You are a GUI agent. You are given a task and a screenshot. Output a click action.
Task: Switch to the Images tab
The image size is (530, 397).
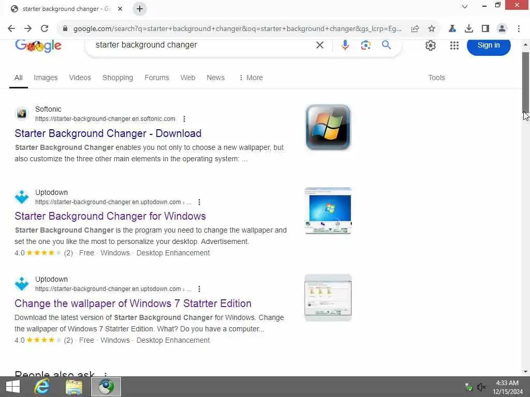click(x=46, y=78)
